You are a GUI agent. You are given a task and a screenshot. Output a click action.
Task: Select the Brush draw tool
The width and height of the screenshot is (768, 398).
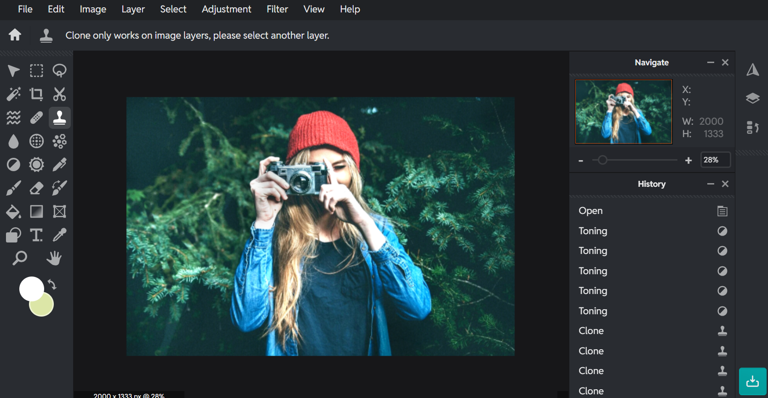pos(13,188)
